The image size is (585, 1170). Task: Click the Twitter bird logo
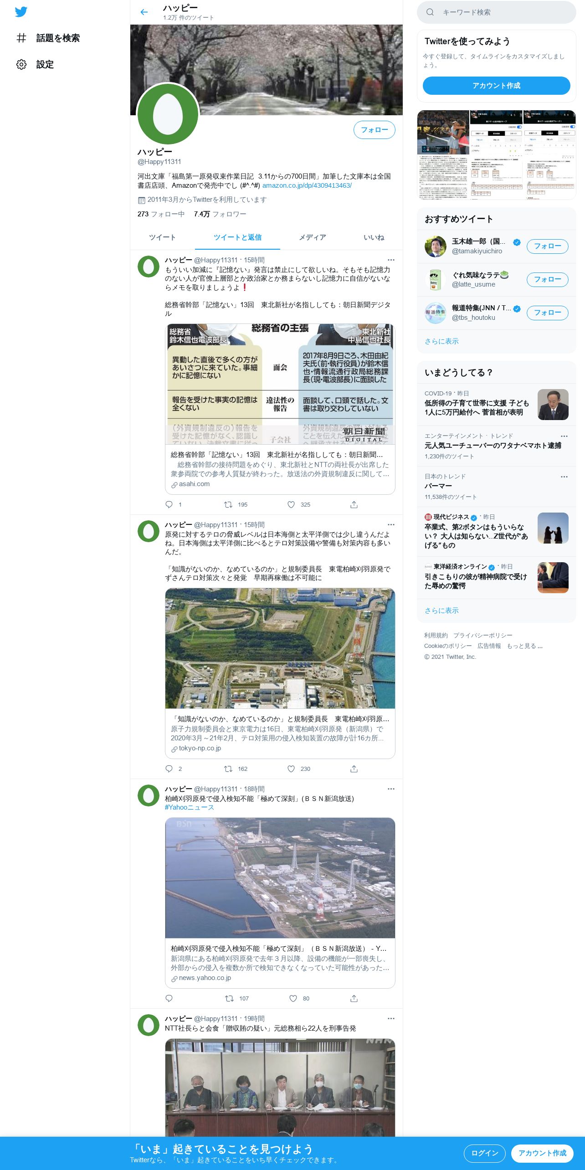21,12
